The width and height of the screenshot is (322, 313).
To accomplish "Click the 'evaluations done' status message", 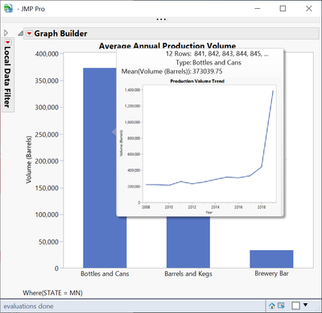I will pos(28,306).
